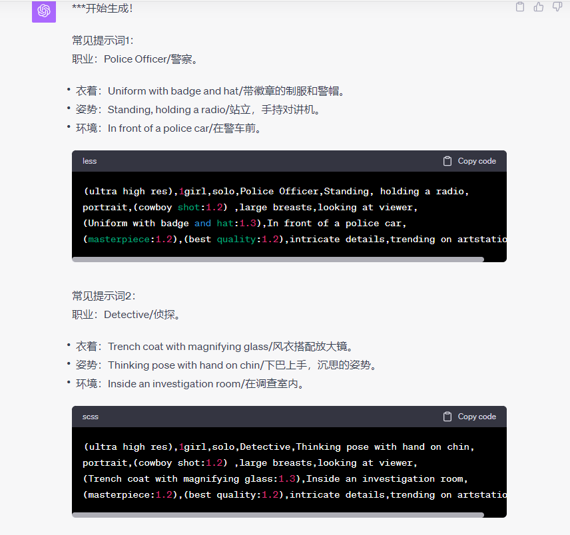Click the bullet 'Thinking pose with hand on chin'
Screen dimensions: 570x535
[x=226, y=365]
